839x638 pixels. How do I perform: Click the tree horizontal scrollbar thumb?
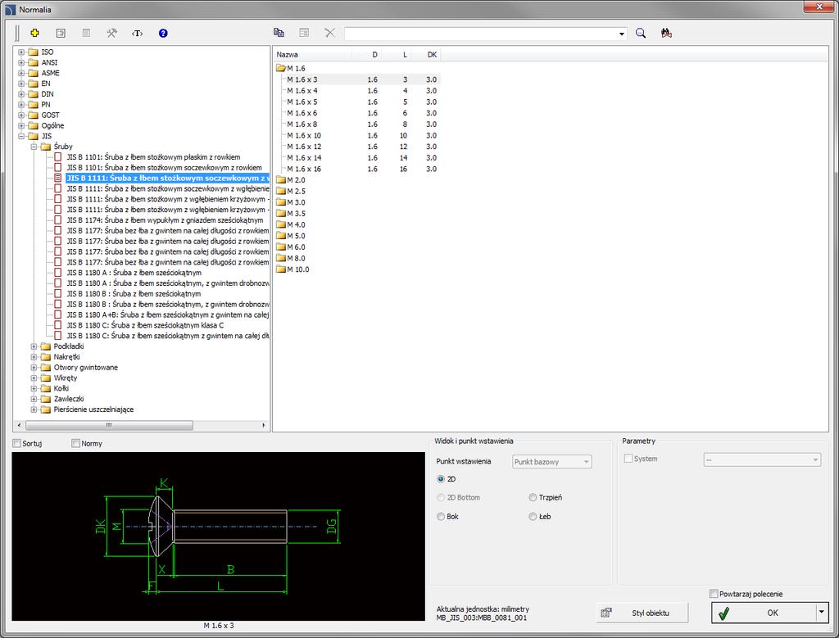[109, 425]
